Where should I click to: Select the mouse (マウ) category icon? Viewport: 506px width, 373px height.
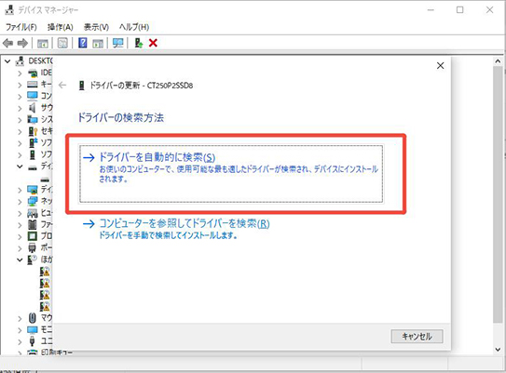pos(33,318)
